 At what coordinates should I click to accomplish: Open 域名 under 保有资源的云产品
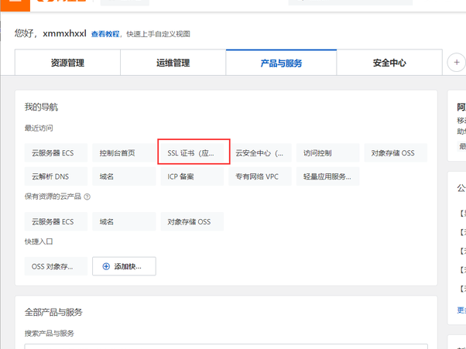coord(124,221)
